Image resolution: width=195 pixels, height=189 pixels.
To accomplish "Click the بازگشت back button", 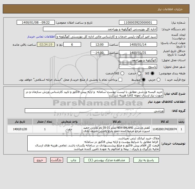I will click(57, 160).
